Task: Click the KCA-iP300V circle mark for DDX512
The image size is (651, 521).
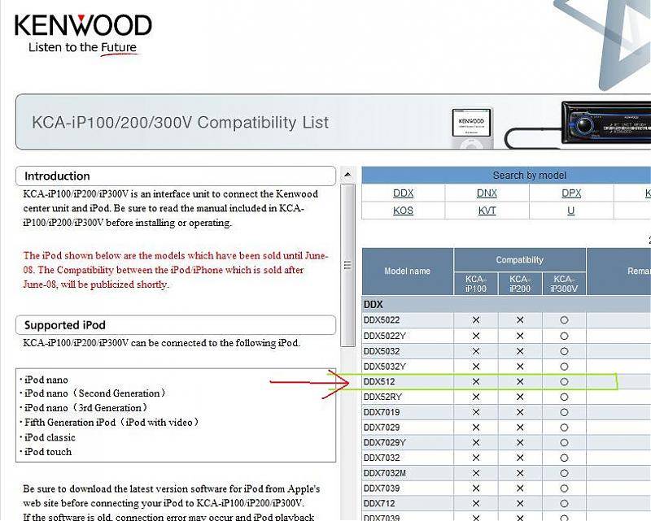Action: [x=564, y=382]
